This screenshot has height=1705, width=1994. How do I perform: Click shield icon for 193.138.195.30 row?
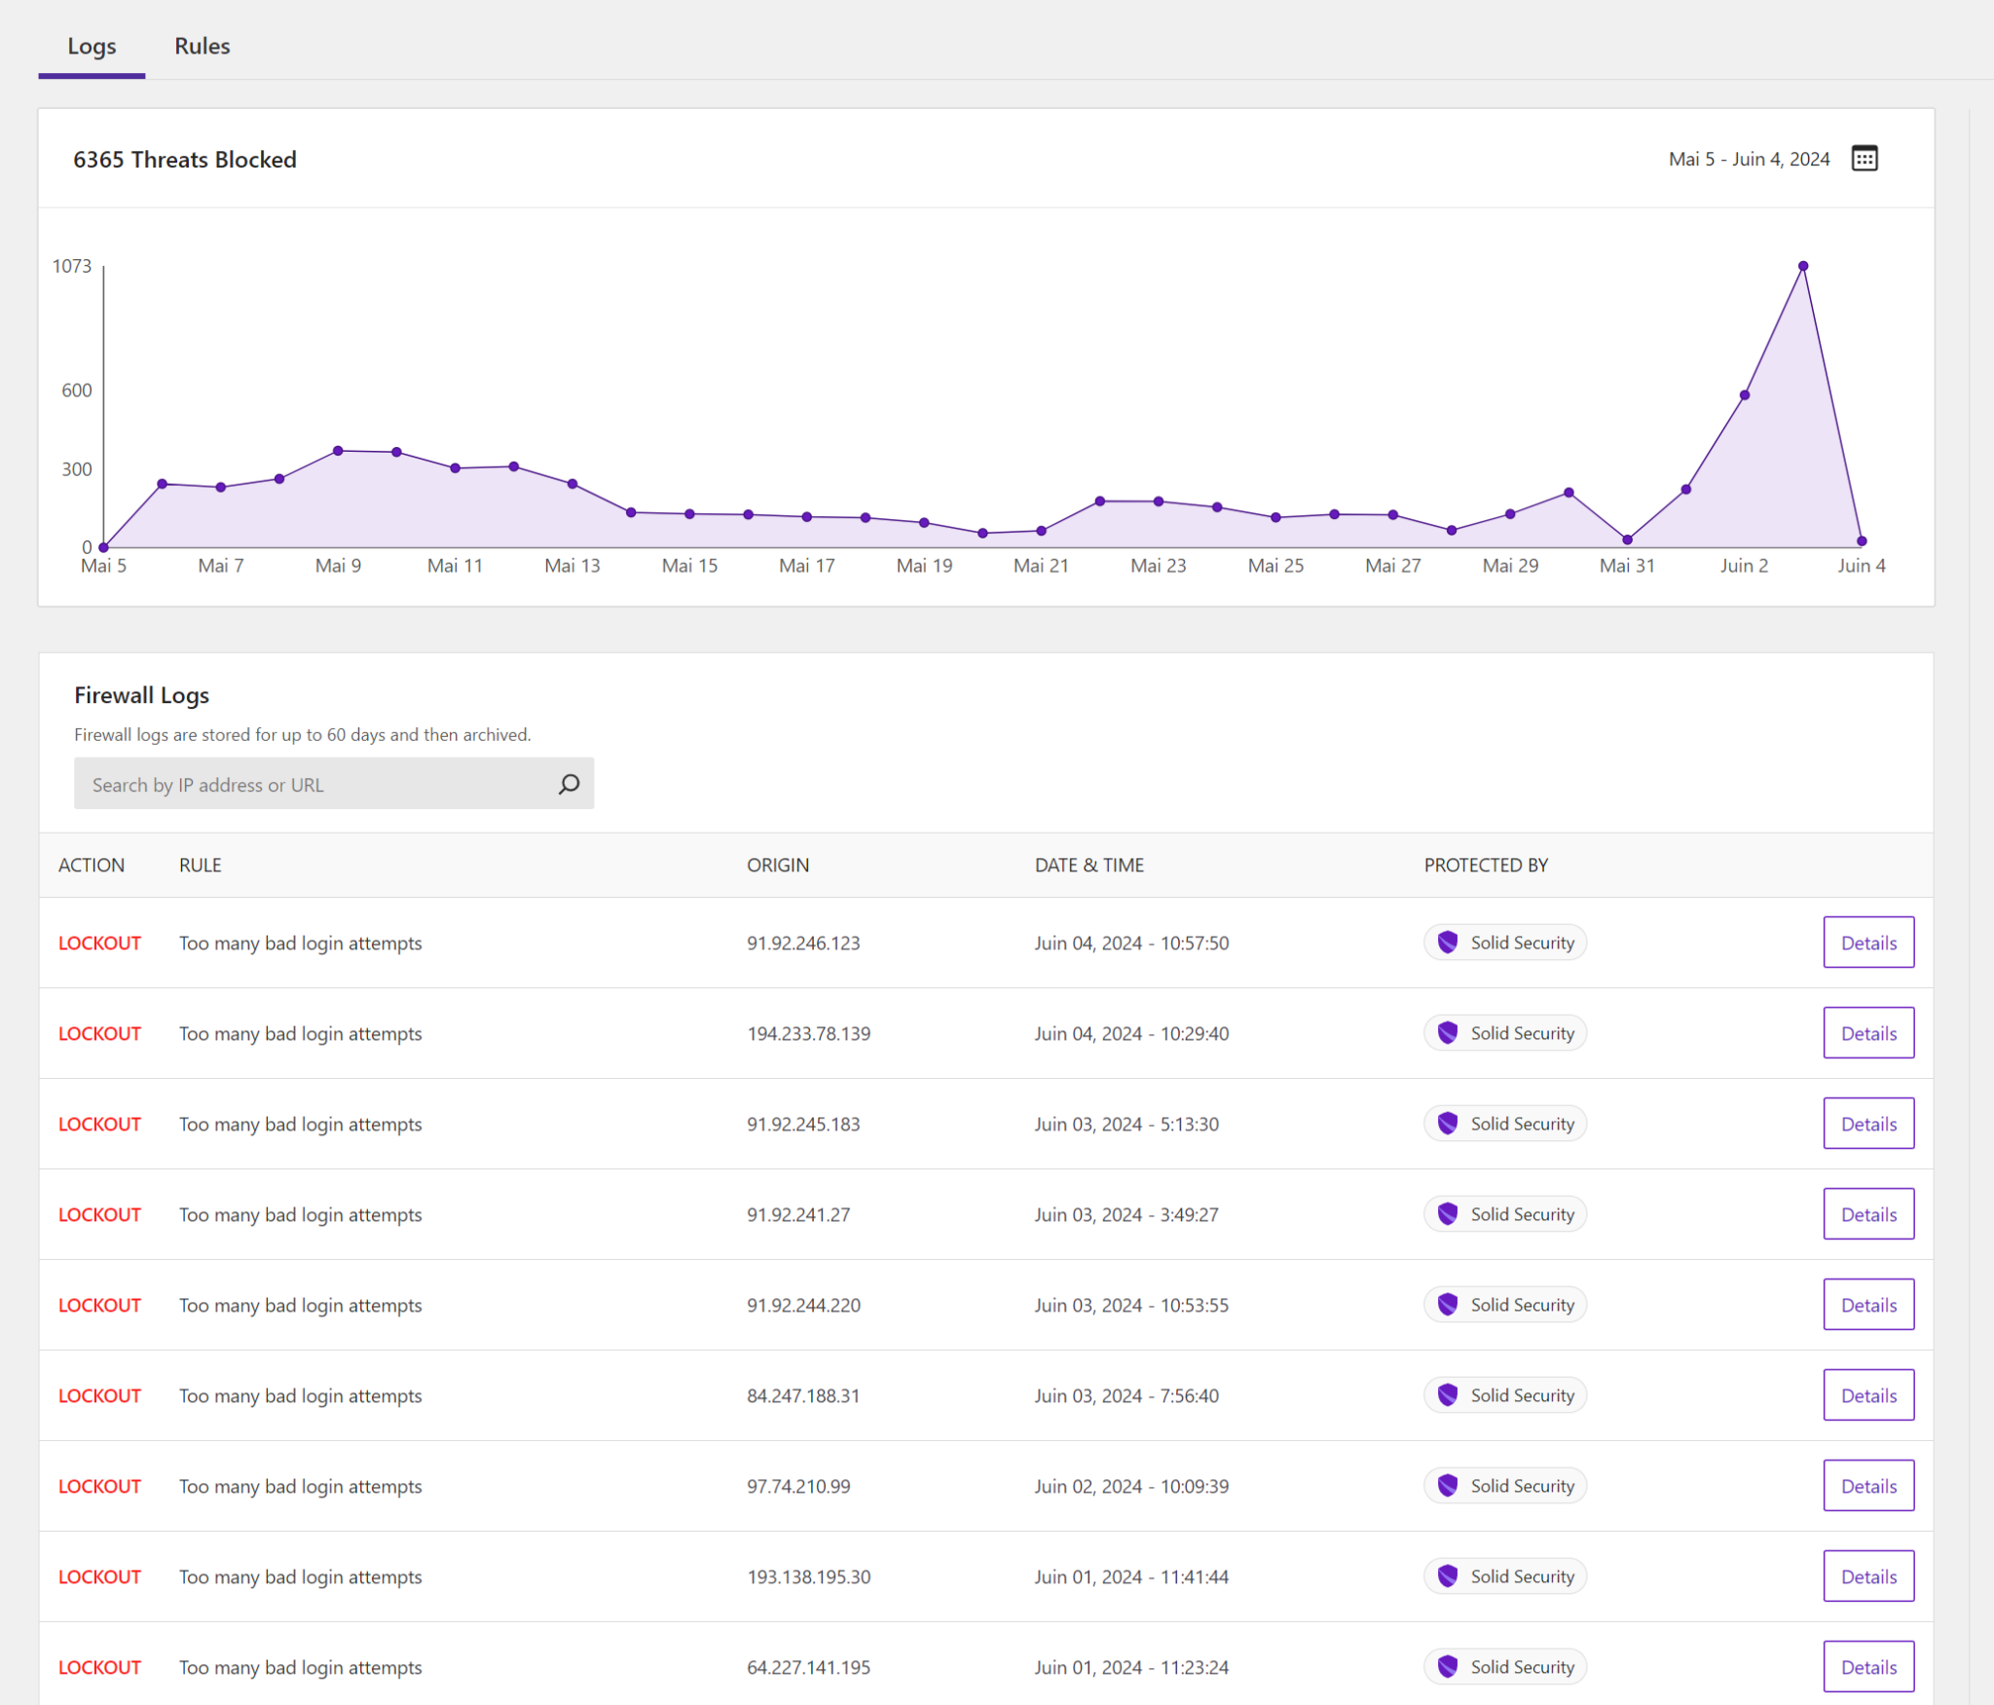[x=1448, y=1575]
